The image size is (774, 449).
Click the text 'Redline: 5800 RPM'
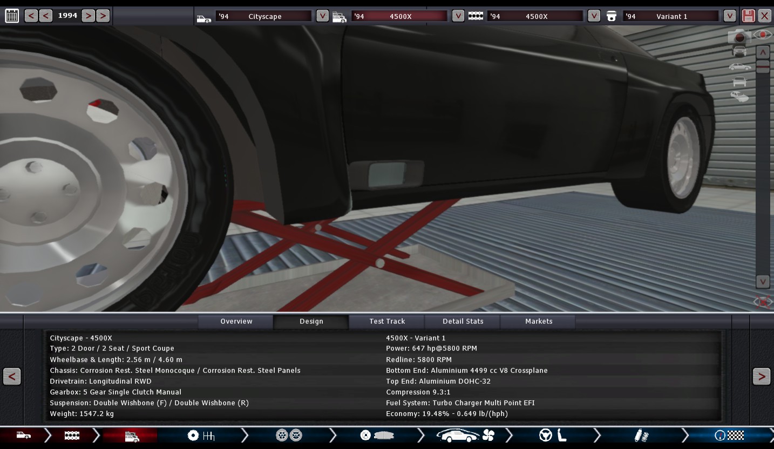(419, 360)
